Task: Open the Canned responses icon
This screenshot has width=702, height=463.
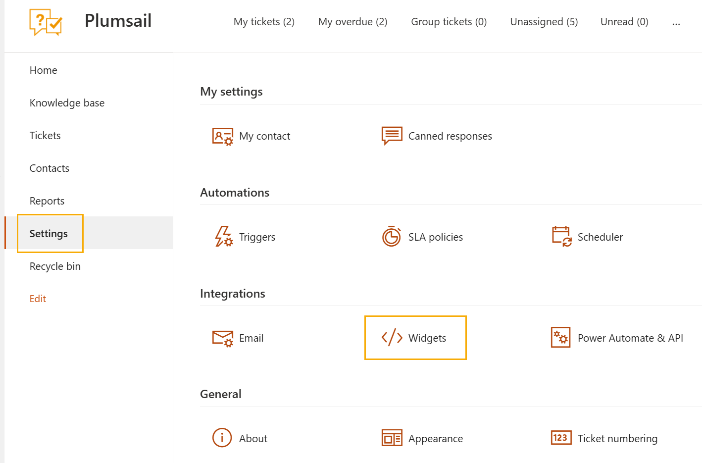Action: (392, 136)
